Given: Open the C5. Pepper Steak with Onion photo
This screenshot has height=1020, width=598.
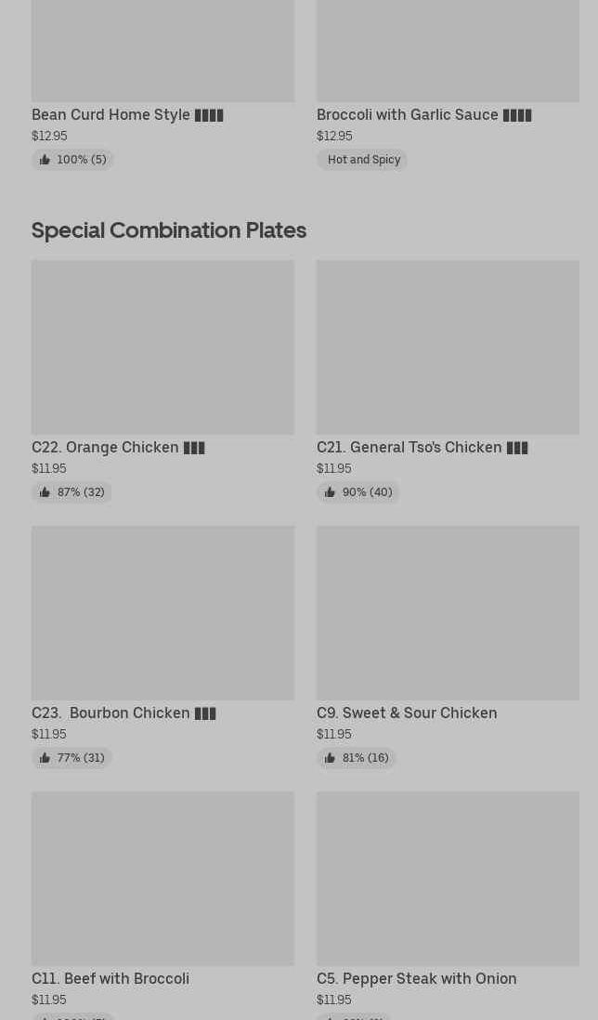Looking at the screenshot, I should click(x=448, y=878).
